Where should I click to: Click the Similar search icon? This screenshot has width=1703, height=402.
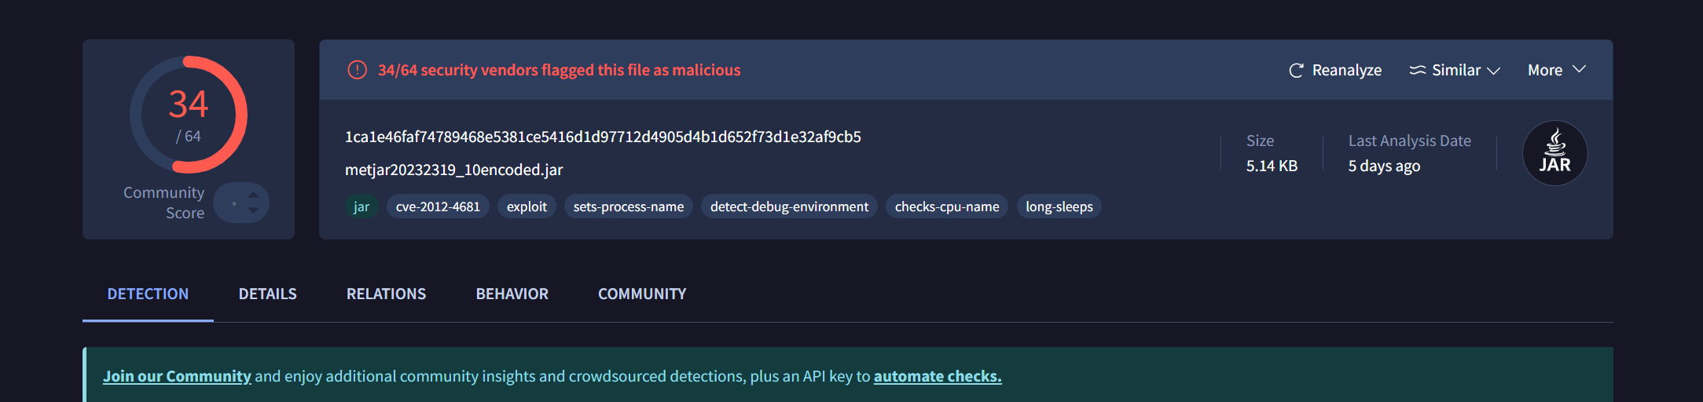1417,71
